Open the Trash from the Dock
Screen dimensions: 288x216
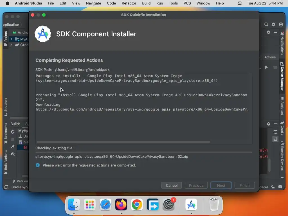tap(214, 204)
